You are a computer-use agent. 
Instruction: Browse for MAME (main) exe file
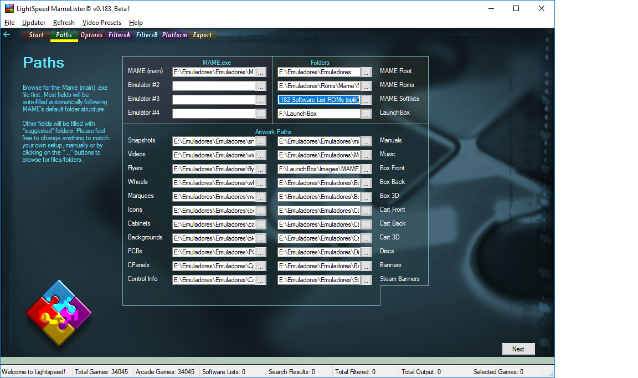[x=261, y=72]
